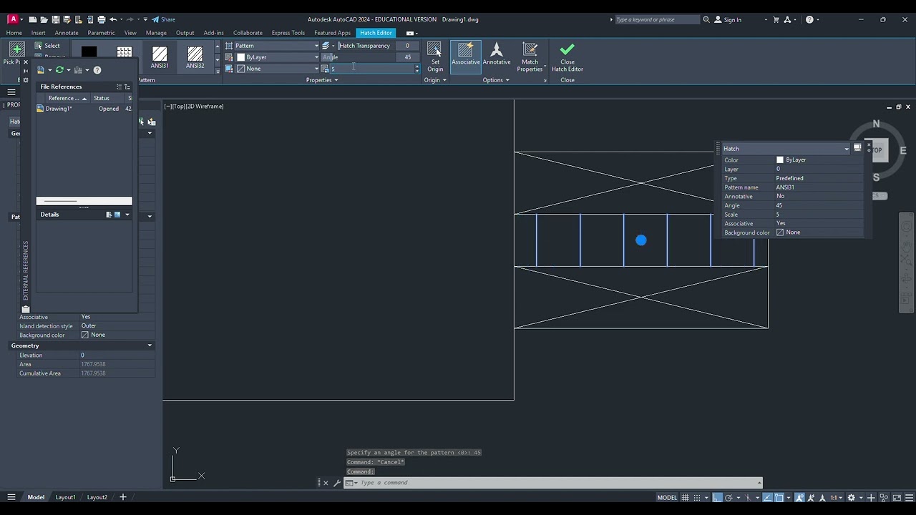Open the Annotate ribbon tab
This screenshot has height=515, width=916.
coord(67,33)
